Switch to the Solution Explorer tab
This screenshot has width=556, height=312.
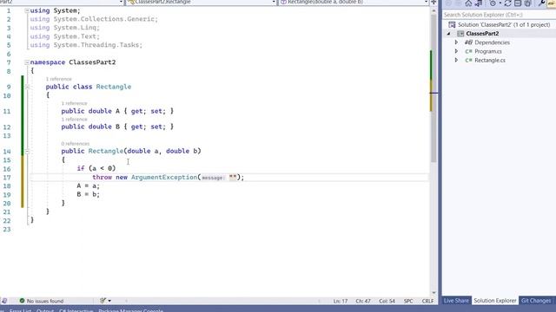495,301
